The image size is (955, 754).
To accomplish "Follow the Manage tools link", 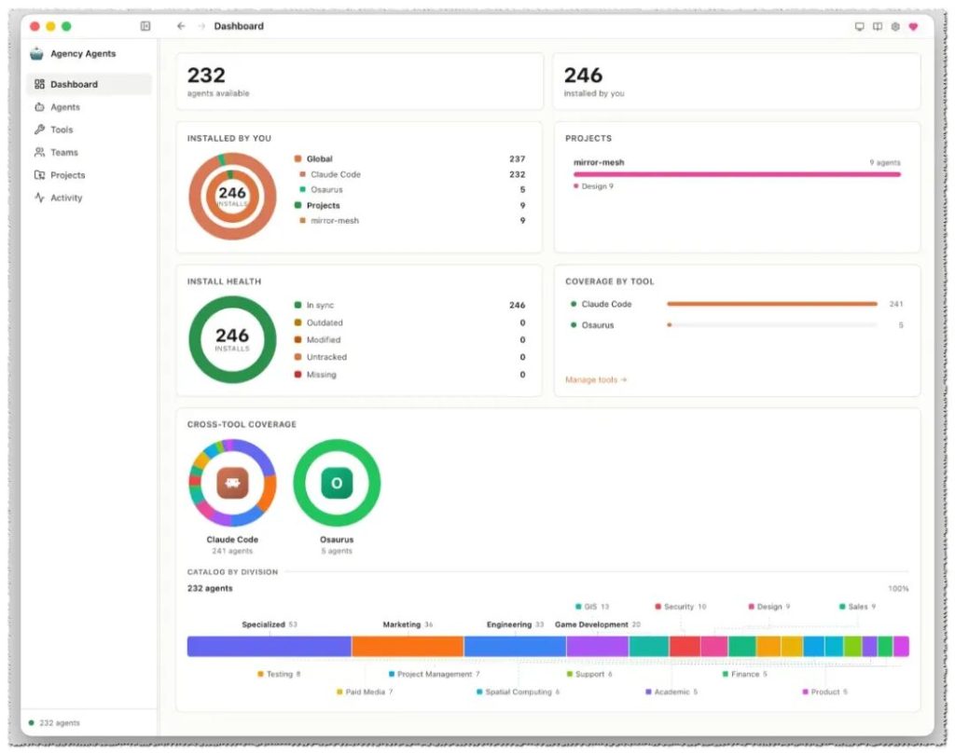I will pos(596,379).
